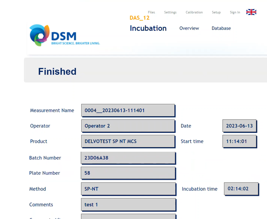267x219 pixels.
Task: Click the Comments field containing test 1
Action: (128, 204)
